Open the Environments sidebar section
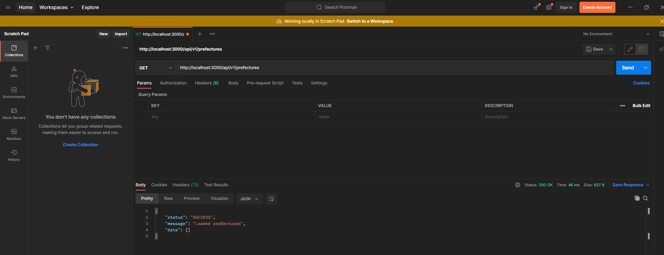This screenshot has width=664, height=255. click(14, 93)
